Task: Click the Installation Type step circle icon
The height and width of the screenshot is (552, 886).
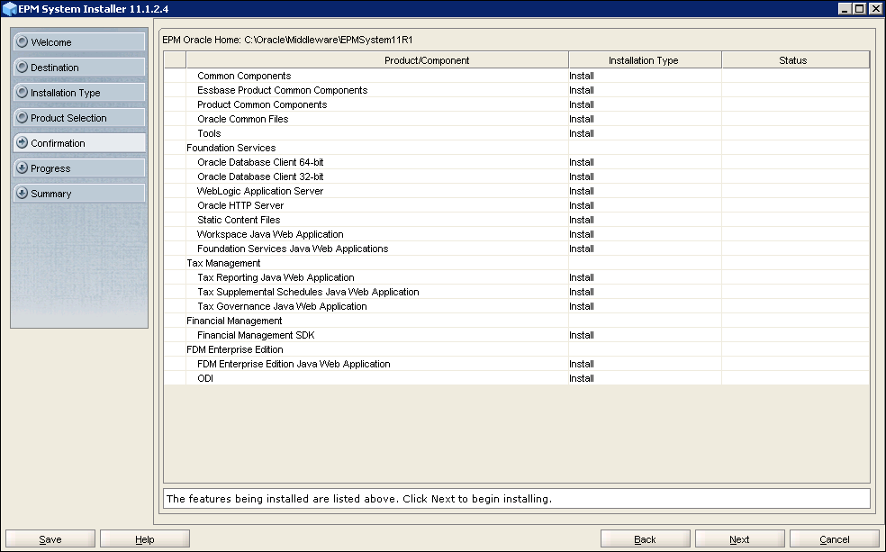Action: pyautogui.click(x=22, y=92)
